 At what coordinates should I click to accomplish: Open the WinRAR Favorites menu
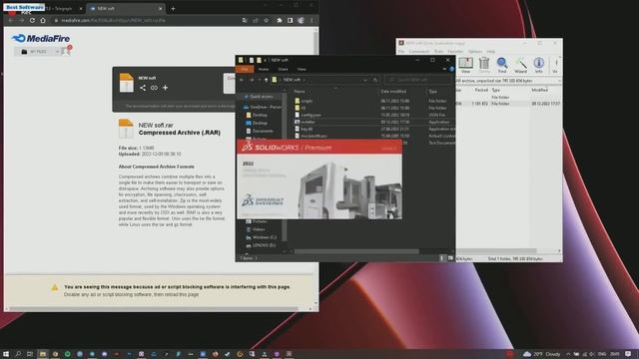click(455, 51)
